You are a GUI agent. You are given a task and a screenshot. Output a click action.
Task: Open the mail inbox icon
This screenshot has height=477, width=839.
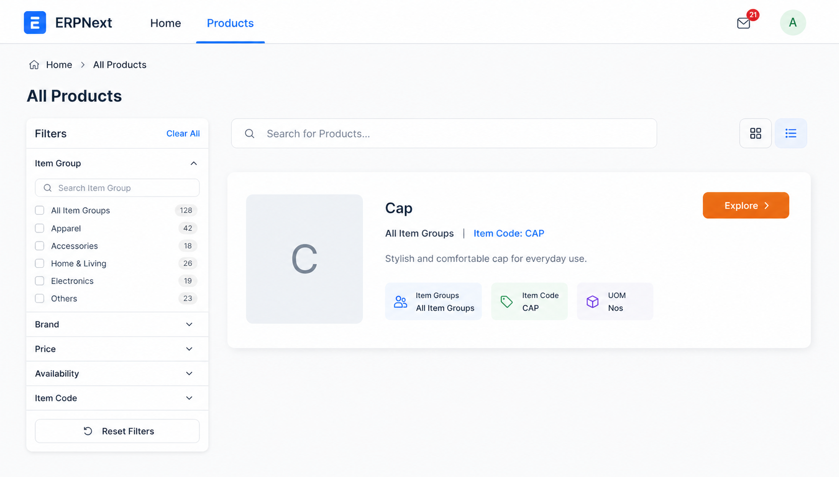pyautogui.click(x=743, y=23)
